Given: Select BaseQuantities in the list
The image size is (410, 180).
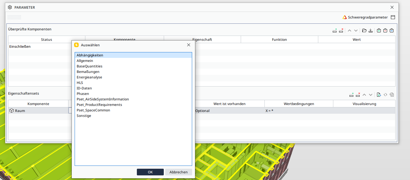Looking at the screenshot, I should (x=133, y=66).
